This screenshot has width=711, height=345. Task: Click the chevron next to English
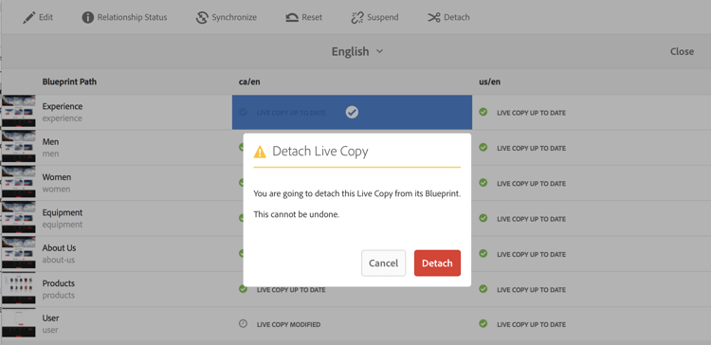click(379, 52)
